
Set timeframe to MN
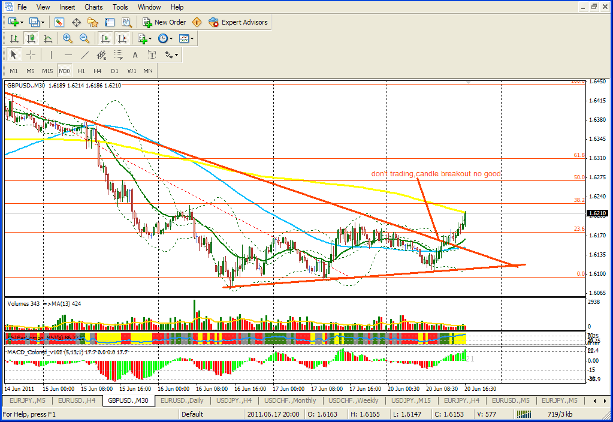click(x=148, y=71)
